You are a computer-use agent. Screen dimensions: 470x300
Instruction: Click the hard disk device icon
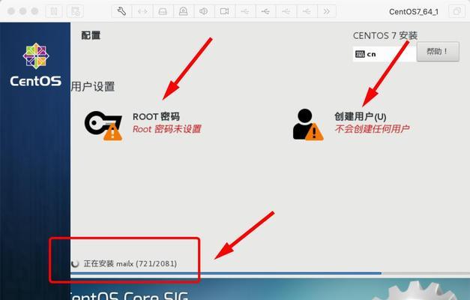pos(163,11)
